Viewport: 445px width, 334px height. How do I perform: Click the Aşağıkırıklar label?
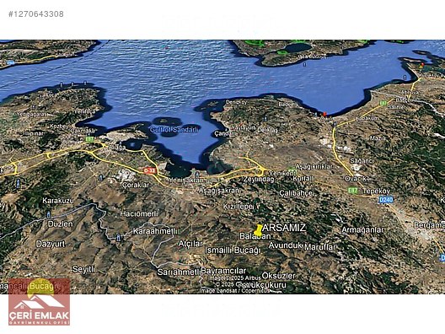[314, 166]
